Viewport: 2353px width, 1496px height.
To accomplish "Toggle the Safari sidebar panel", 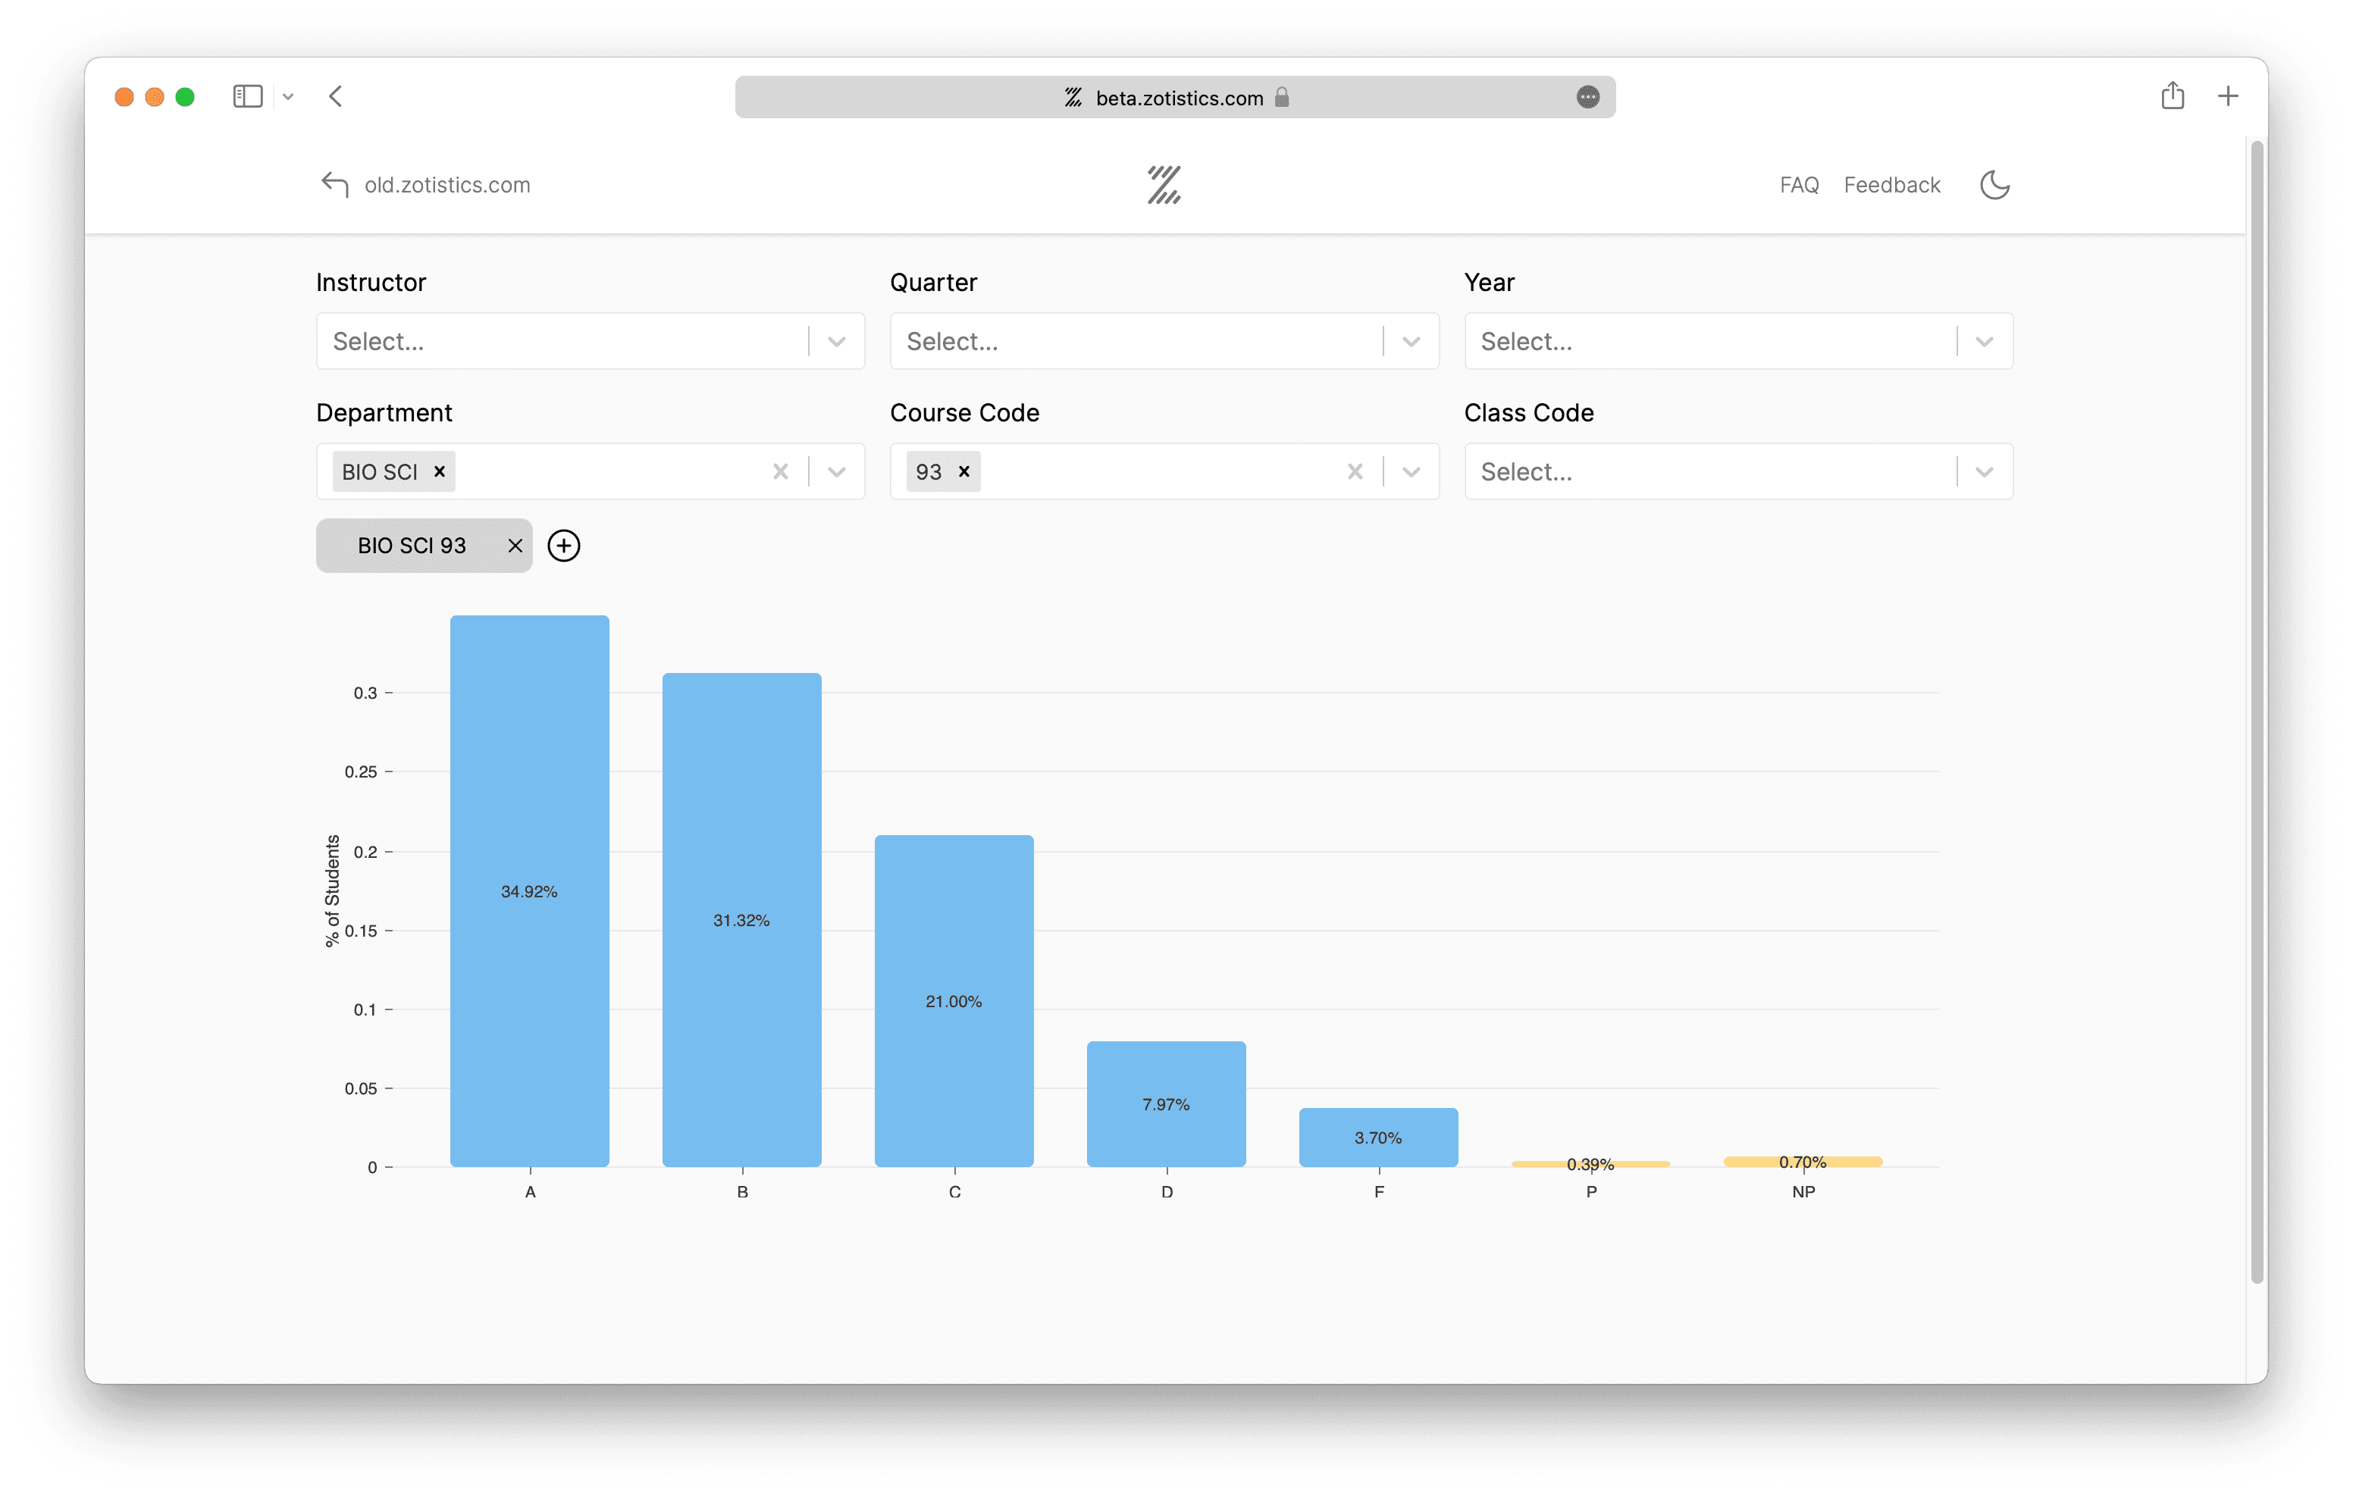I will [247, 95].
